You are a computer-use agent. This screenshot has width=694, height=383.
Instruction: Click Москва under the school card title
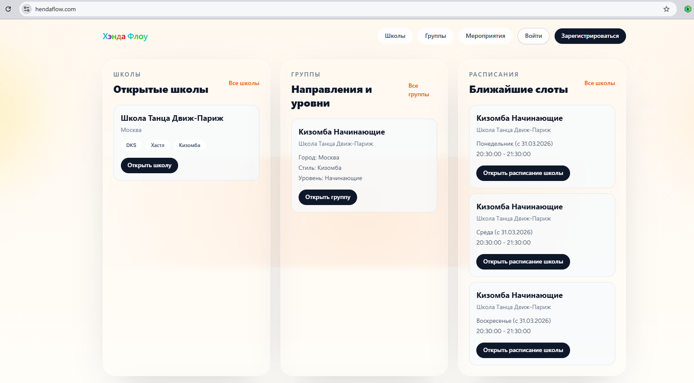(131, 130)
